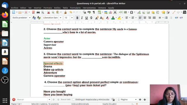The width and height of the screenshot is (187, 105).
Task: Open the Archivo menu
Action: (x=15, y=8)
